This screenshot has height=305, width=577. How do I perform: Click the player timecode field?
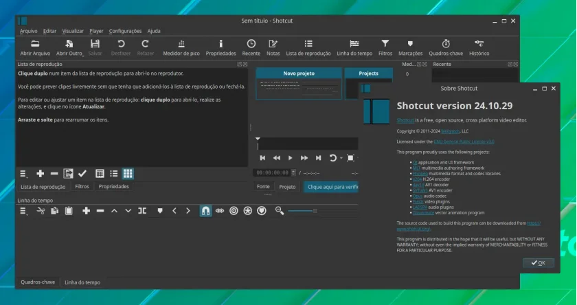[272, 172]
